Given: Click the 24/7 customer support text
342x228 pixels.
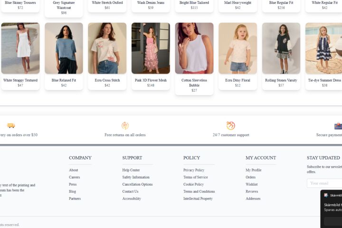Looking at the screenshot, I should 231,135.
